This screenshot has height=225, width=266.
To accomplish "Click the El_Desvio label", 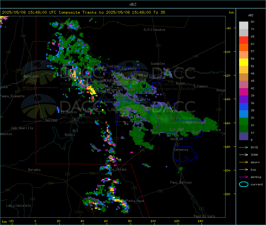I will 69,112.
